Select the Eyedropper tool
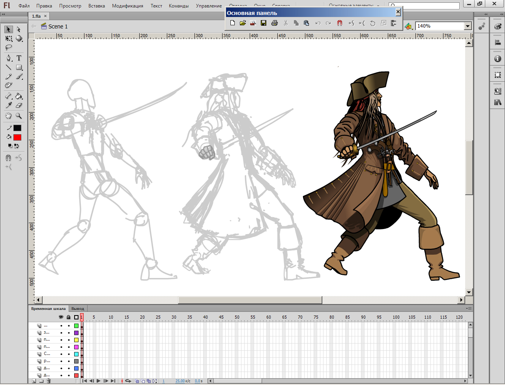505x385 pixels. pos(8,105)
